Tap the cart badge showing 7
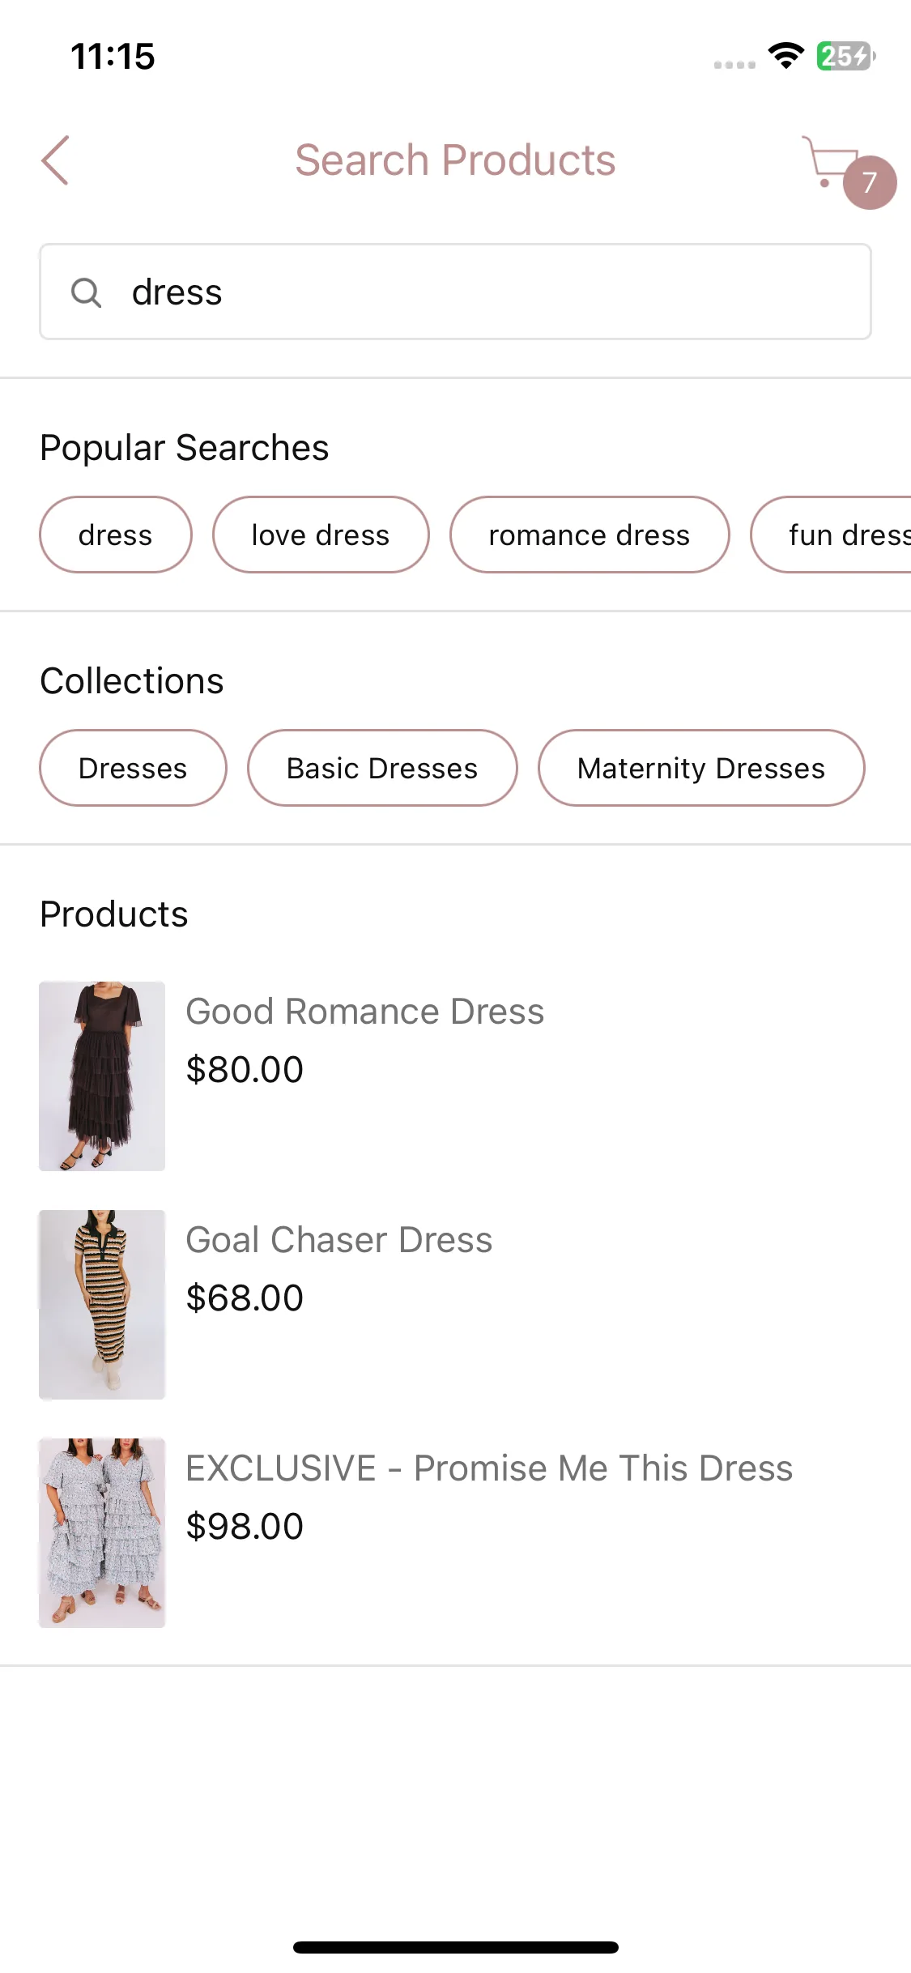Viewport: 911px width, 1973px height. (x=870, y=182)
